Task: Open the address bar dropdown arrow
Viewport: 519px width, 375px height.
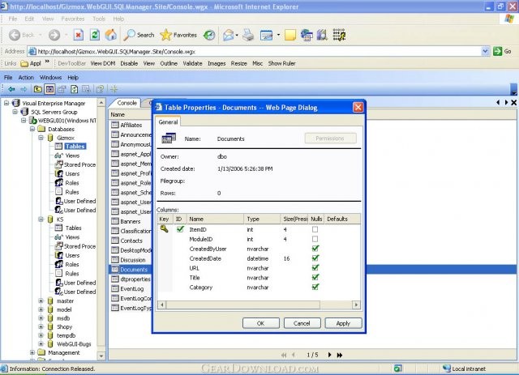Action: point(485,51)
